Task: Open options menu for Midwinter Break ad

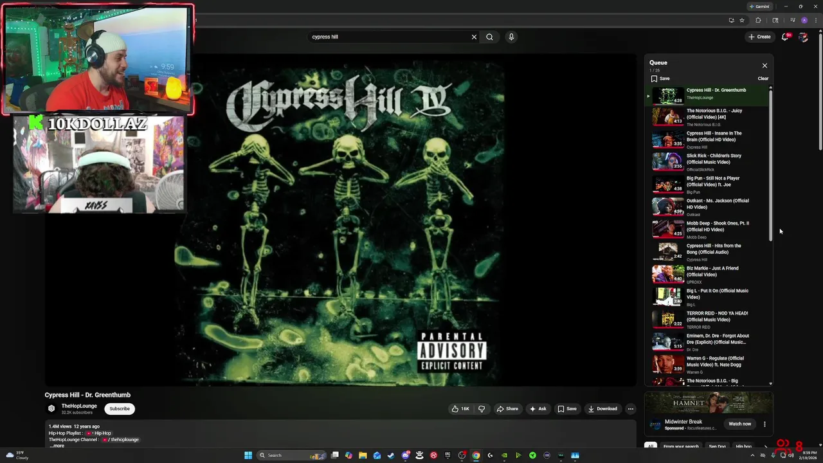Action: [x=764, y=424]
